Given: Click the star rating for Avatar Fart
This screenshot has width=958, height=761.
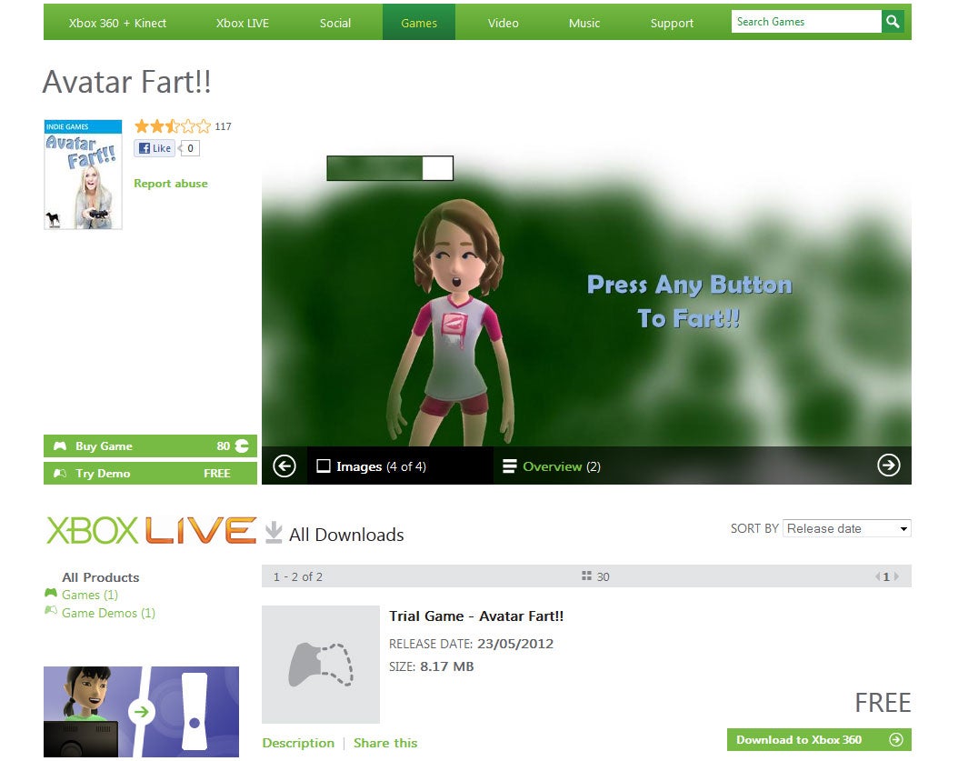Looking at the screenshot, I should pyautogui.click(x=173, y=126).
